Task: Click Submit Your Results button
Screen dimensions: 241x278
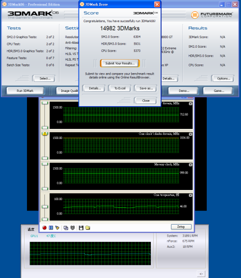Action: pyautogui.click(x=120, y=63)
